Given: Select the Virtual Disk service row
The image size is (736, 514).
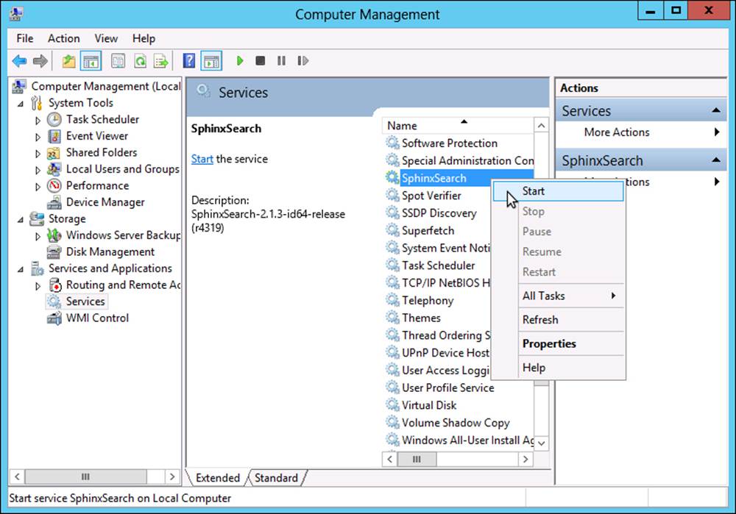Looking at the screenshot, I should (459, 405).
